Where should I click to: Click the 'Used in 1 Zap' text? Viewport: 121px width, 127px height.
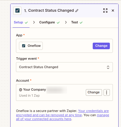pyautogui.click(x=29, y=95)
